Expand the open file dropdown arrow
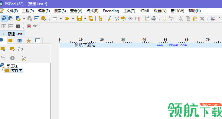The image size is (222, 119). (73, 18)
